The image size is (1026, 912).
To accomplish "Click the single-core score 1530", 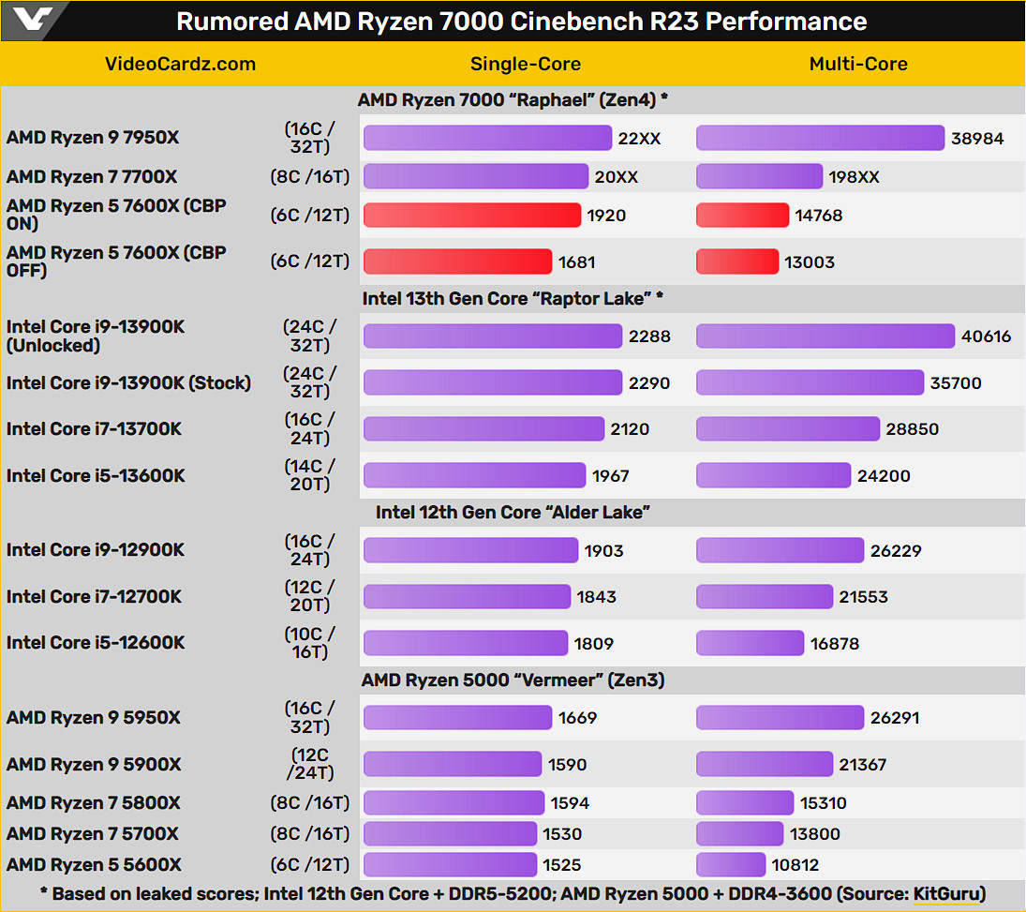I will [x=562, y=834].
